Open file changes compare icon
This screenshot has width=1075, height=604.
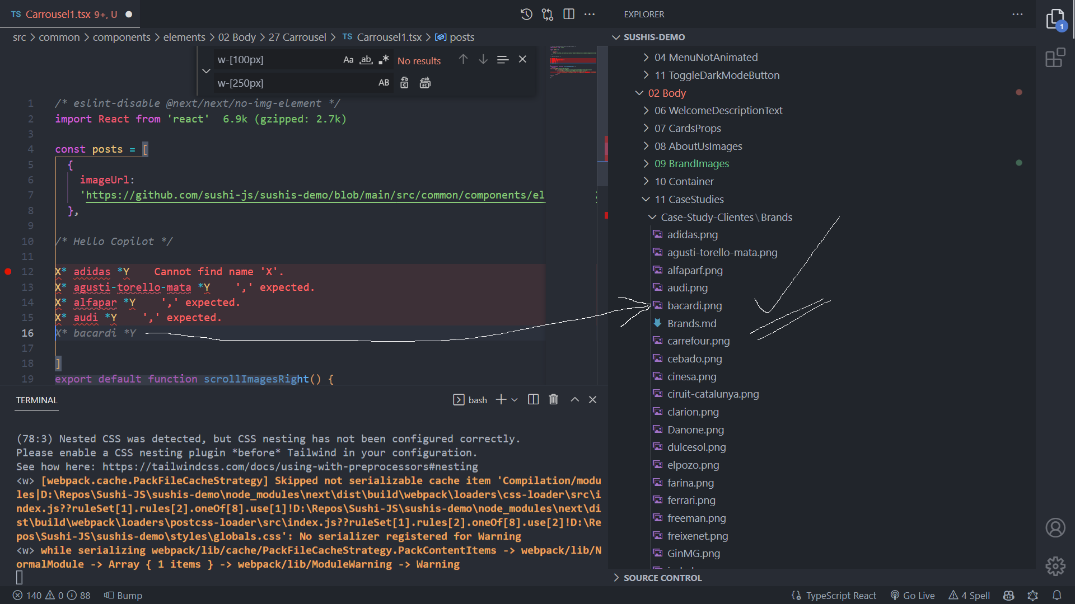548,15
